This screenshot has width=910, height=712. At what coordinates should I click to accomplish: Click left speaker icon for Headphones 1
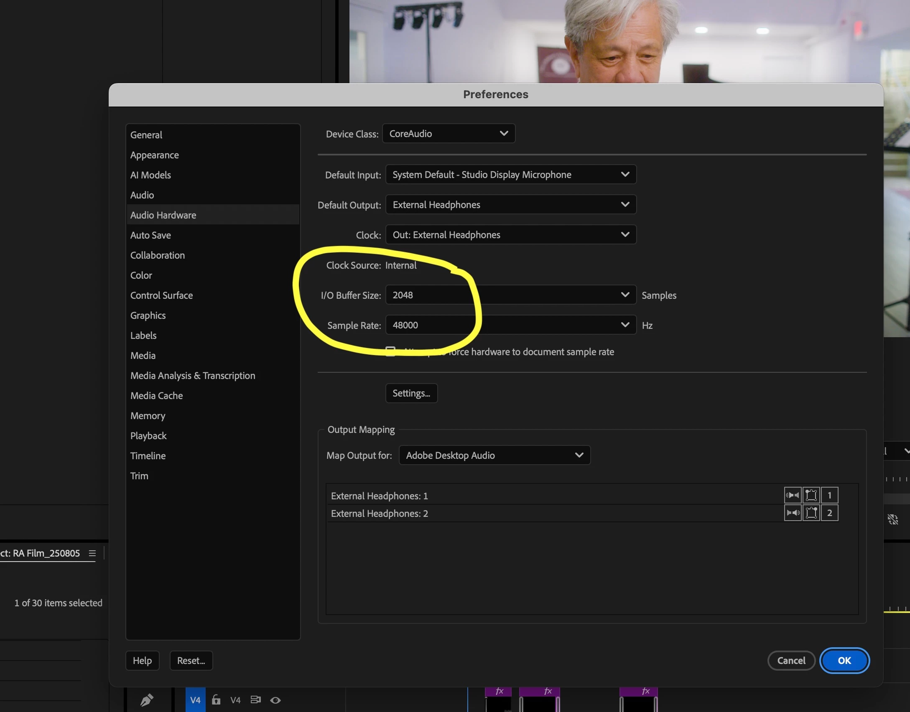(792, 495)
